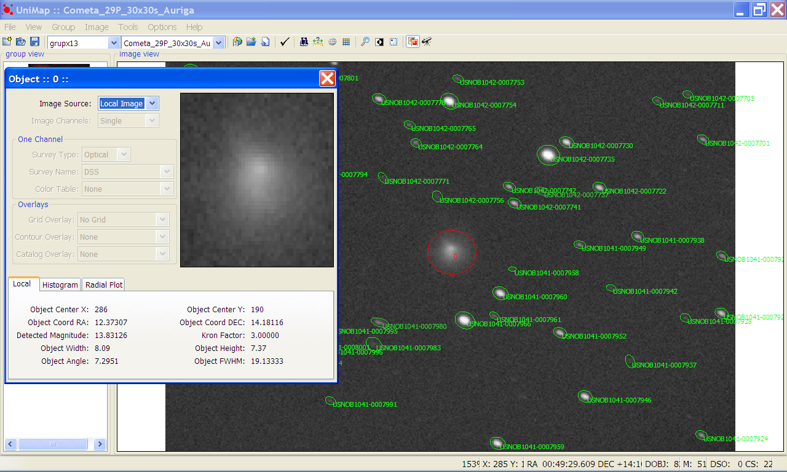Click the star labeled USNOB1042-0007754
The height and width of the screenshot is (472, 787).
[x=449, y=101]
